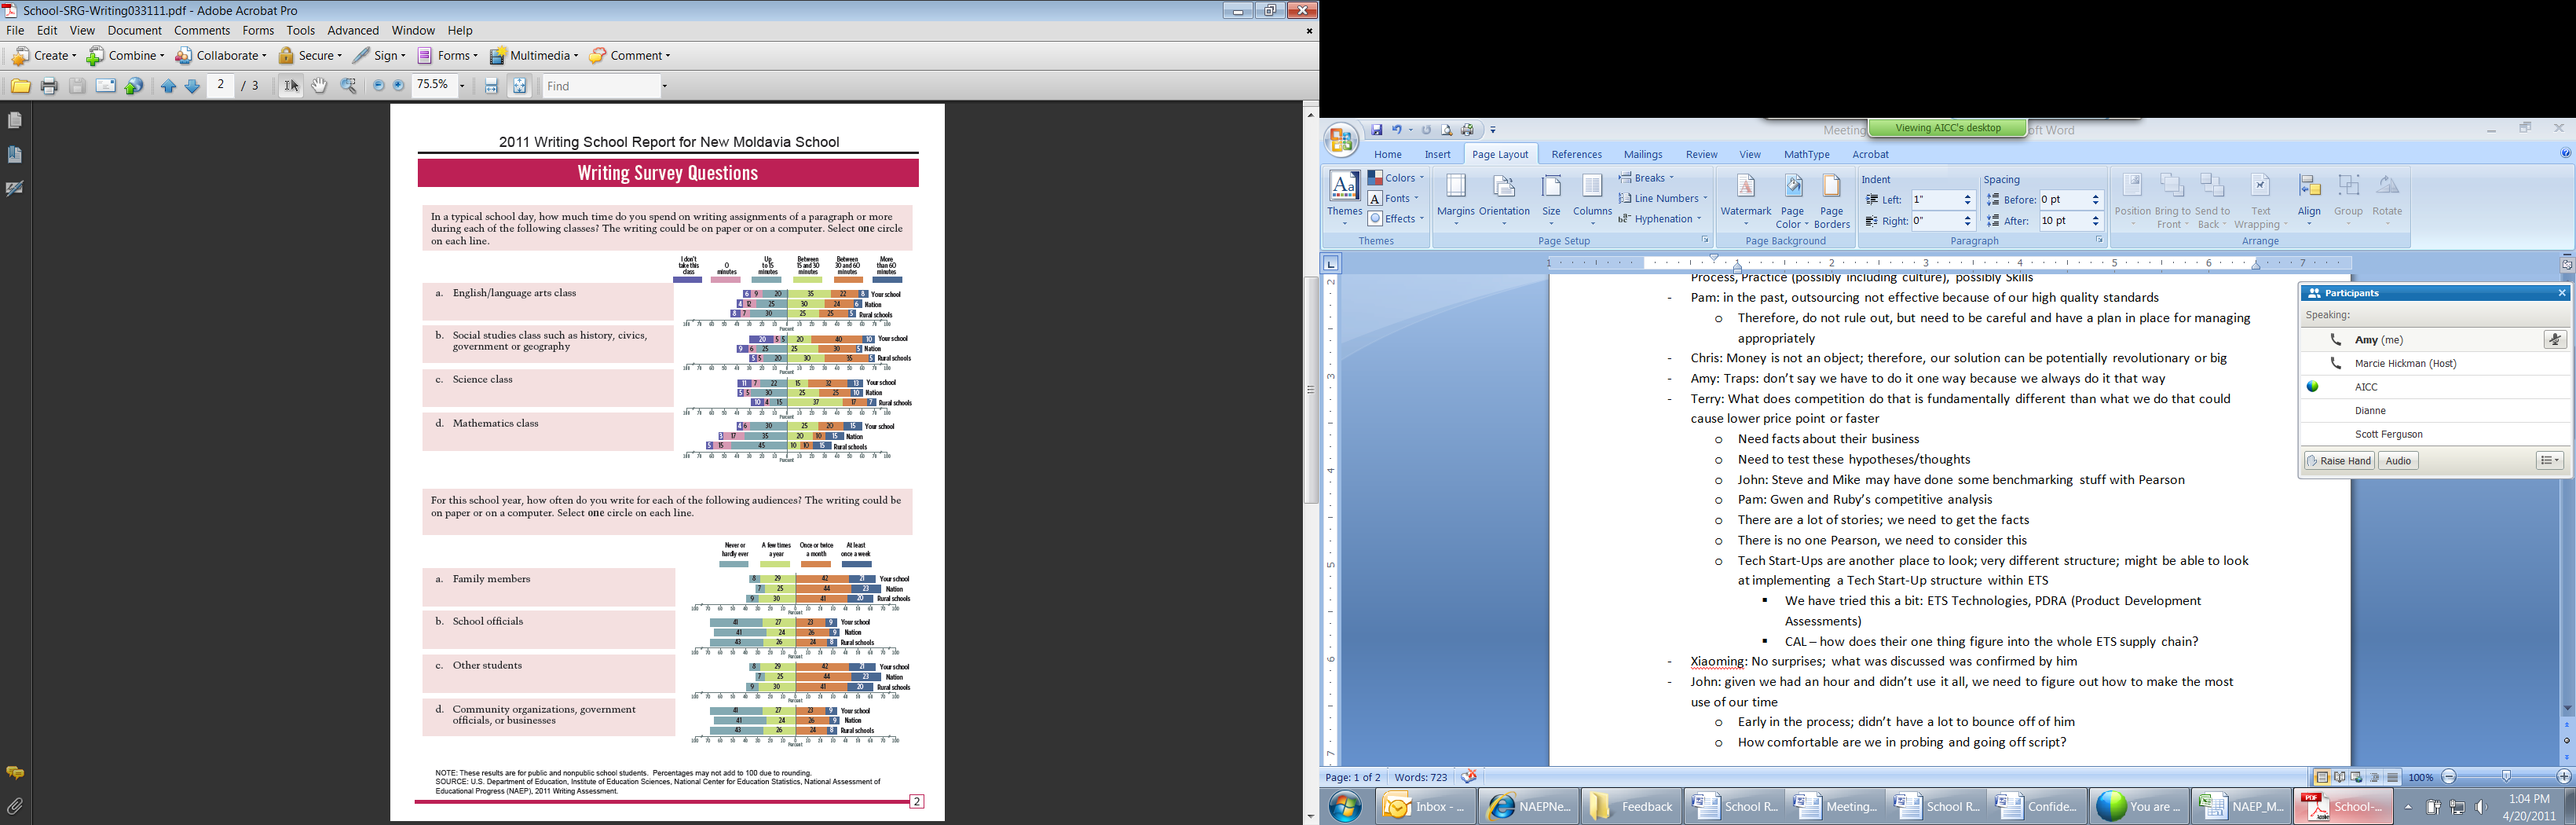This screenshot has width=2576, height=825.
Task: Show the Pages panel in Acrobat sidebar
Action: coord(15,120)
